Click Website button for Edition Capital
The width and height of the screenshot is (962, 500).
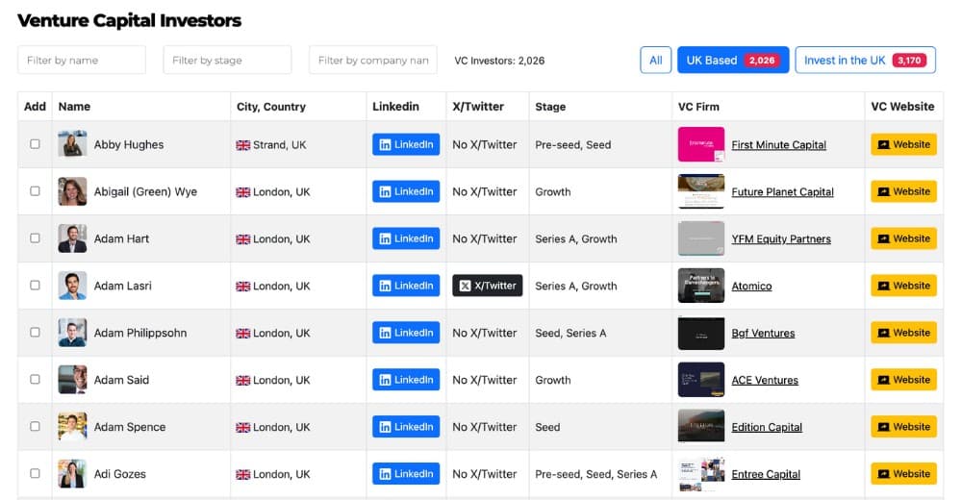[903, 427]
